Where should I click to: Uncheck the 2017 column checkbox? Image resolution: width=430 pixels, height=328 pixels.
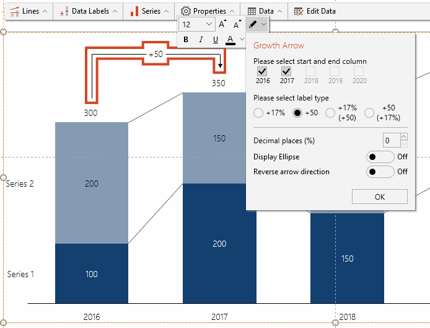click(287, 71)
